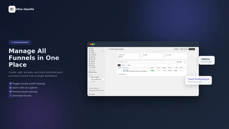Click the Revenue column header

point(170,68)
